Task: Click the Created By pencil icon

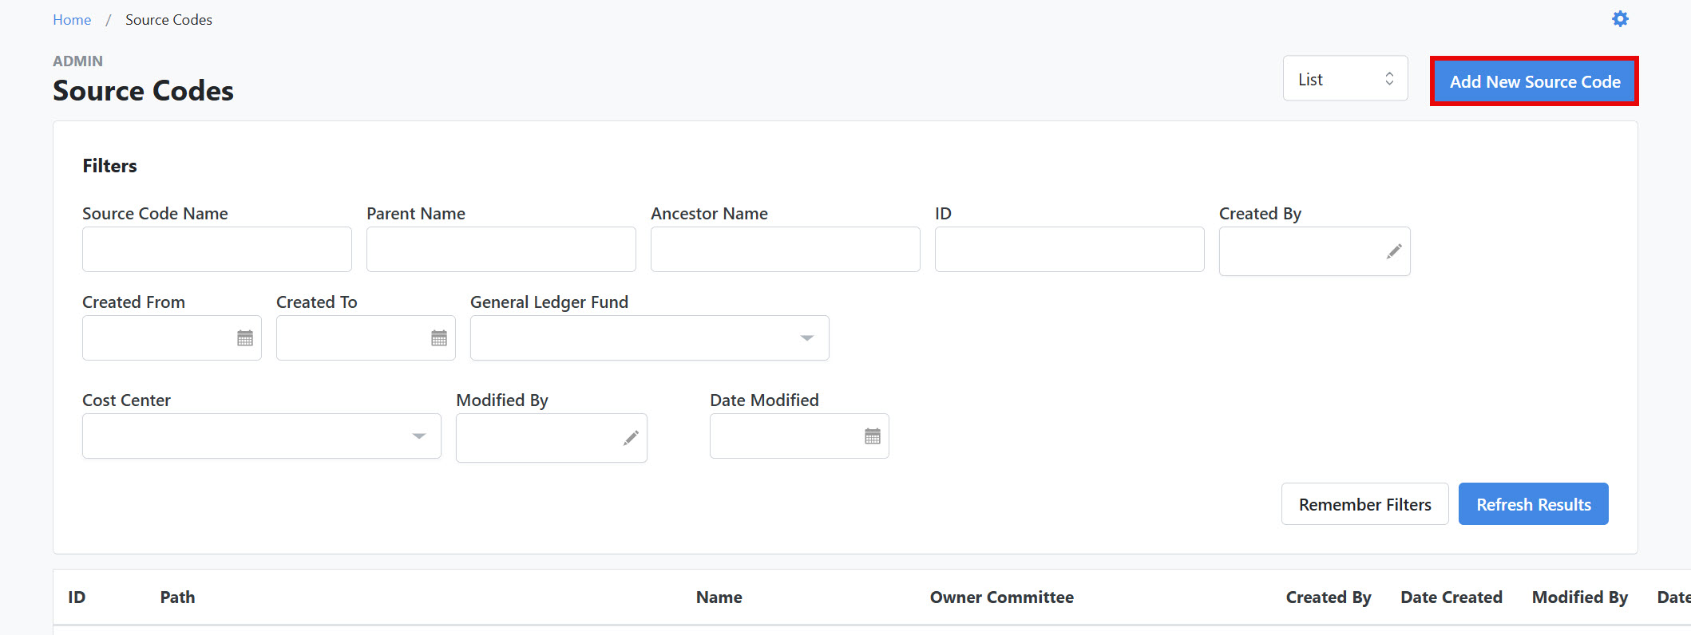Action: pyautogui.click(x=1393, y=252)
